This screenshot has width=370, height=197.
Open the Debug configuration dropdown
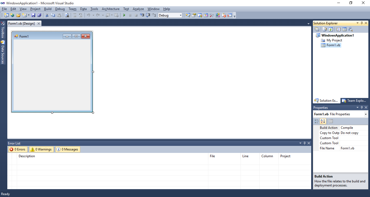tap(181, 15)
